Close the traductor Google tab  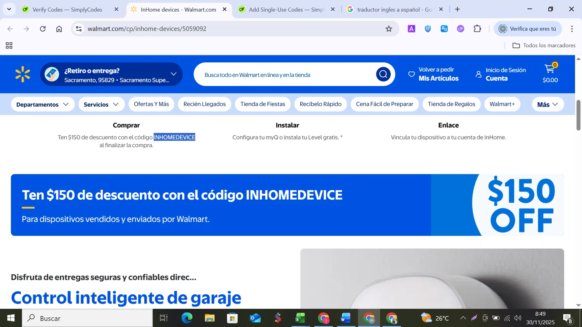click(x=441, y=9)
